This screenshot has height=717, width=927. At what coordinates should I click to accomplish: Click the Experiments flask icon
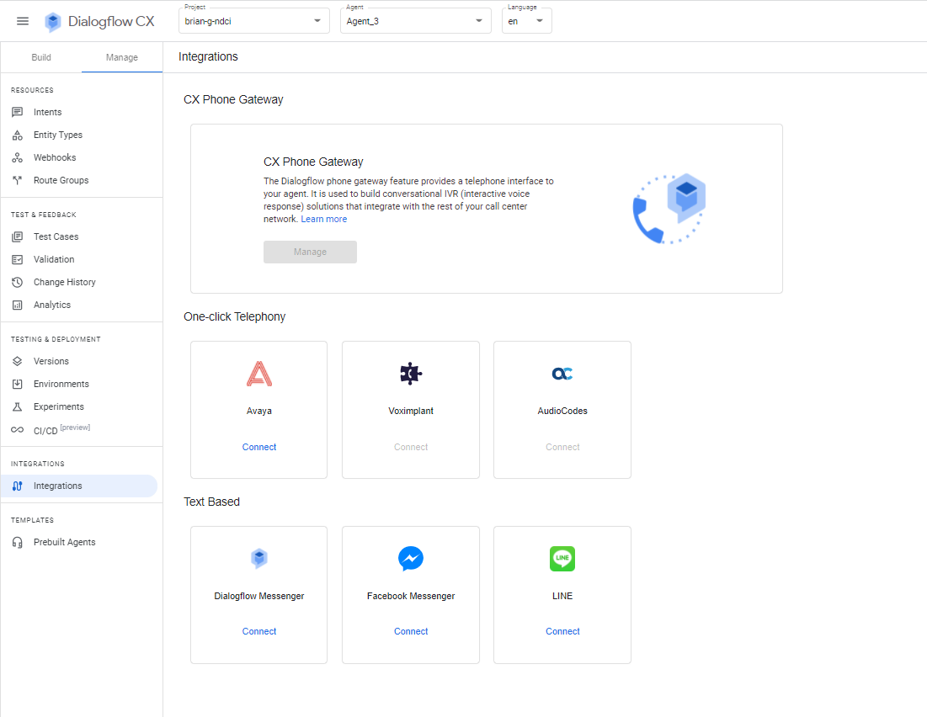(18, 406)
